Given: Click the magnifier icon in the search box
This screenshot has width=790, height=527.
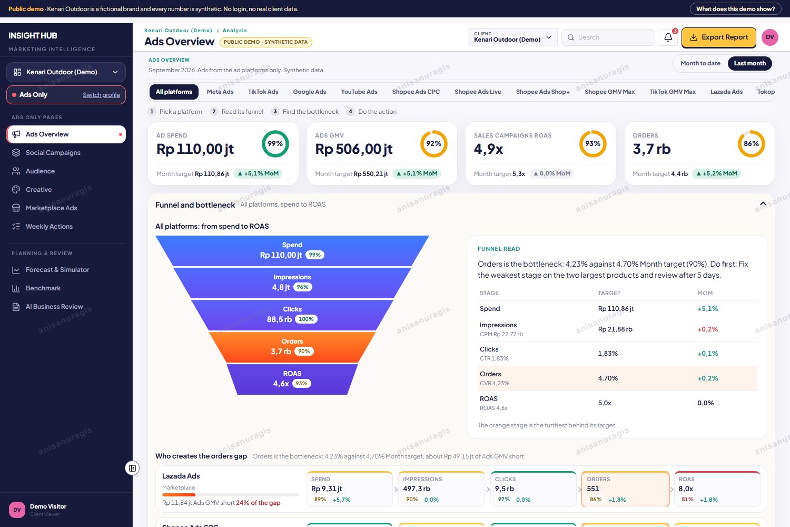Looking at the screenshot, I should pyautogui.click(x=571, y=37).
